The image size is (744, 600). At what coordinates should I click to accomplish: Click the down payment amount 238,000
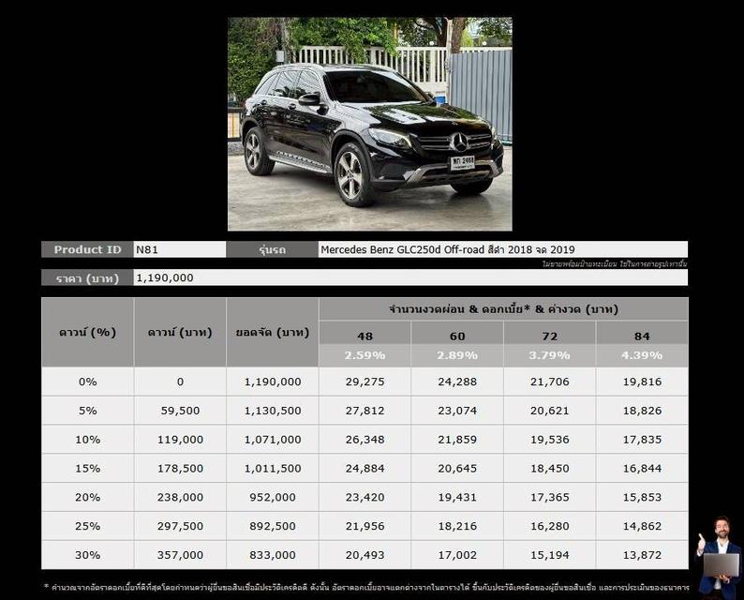[180, 498]
